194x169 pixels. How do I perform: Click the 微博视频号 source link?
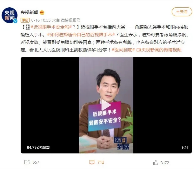(x=70, y=20)
